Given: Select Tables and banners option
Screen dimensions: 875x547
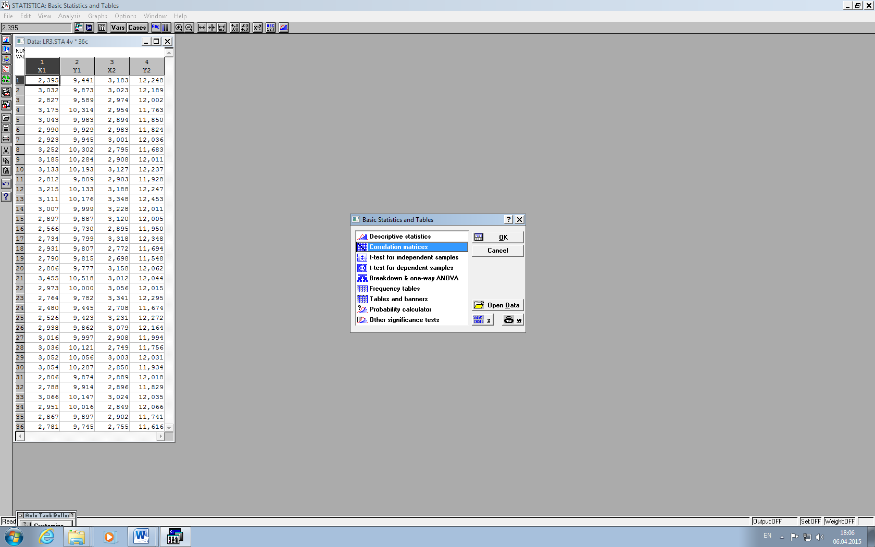Looking at the screenshot, I should 412,299.
